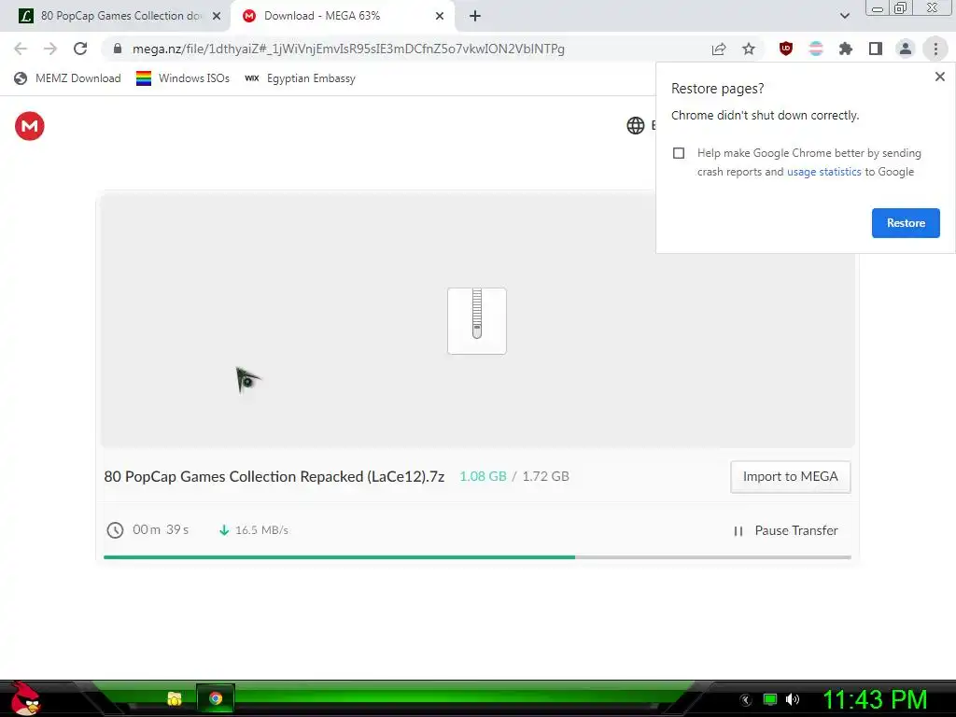956x717 pixels.
Task: Click the Import to MEGA button
Action: coord(790,477)
